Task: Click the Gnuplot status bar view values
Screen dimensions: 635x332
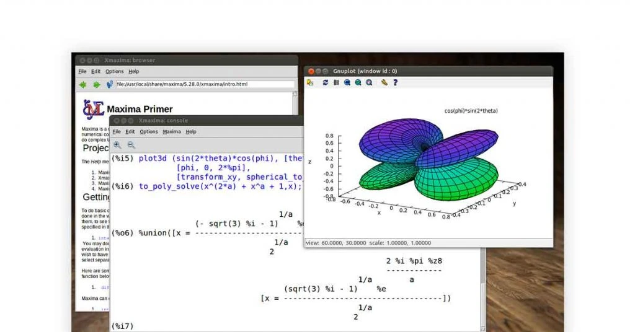Action: click(x=368, y=243)
